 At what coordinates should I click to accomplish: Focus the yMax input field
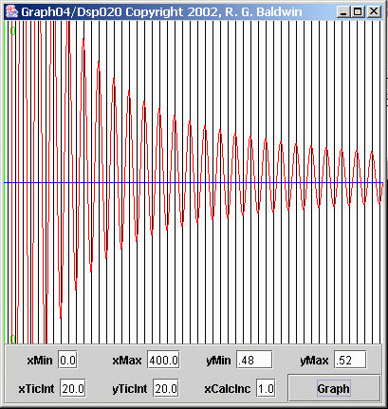(350, 360)
